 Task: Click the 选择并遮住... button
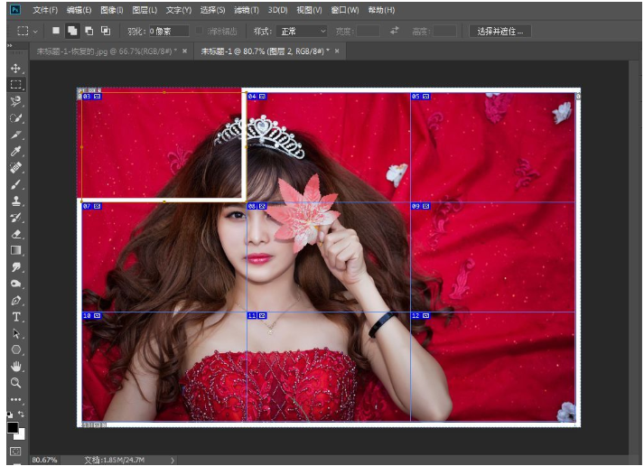click(499, 31)
